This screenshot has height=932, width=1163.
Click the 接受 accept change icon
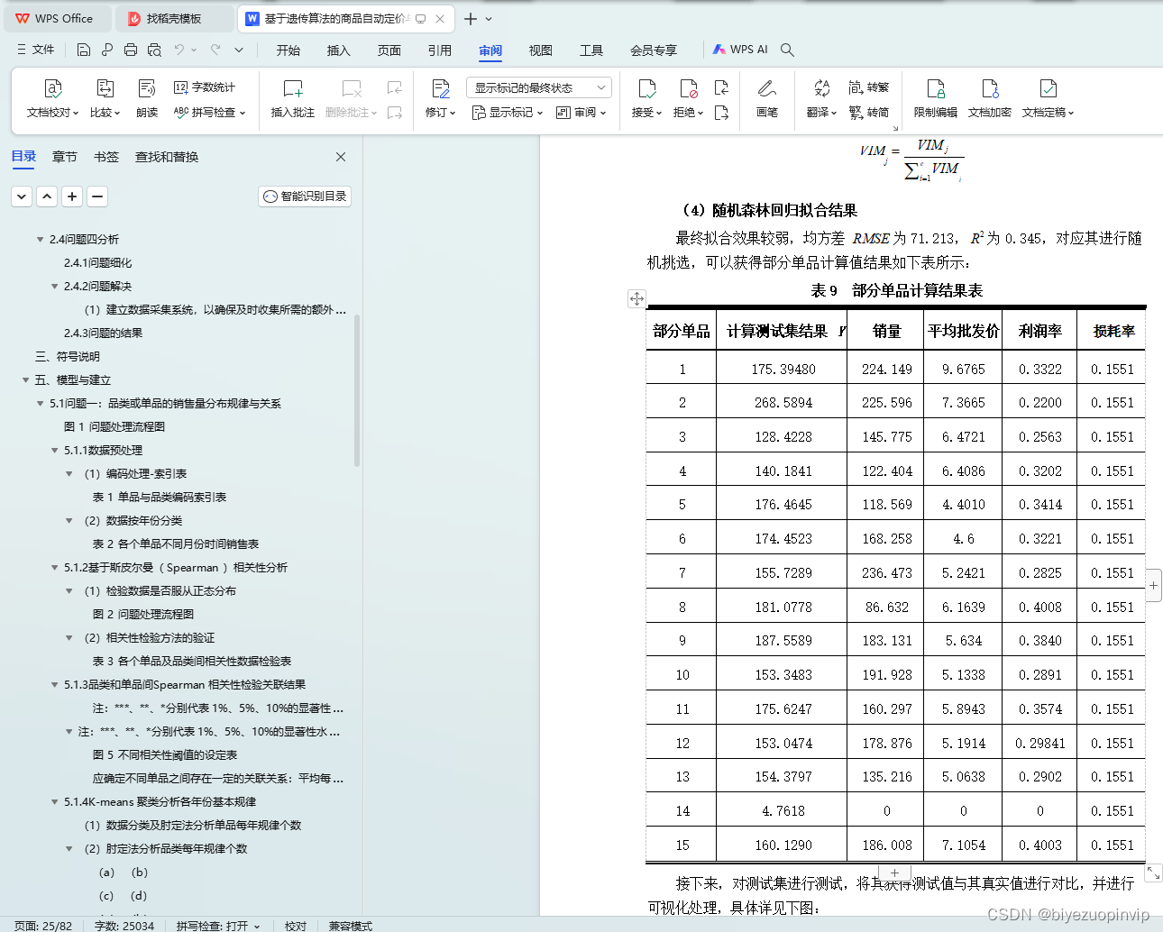(647, 88)
